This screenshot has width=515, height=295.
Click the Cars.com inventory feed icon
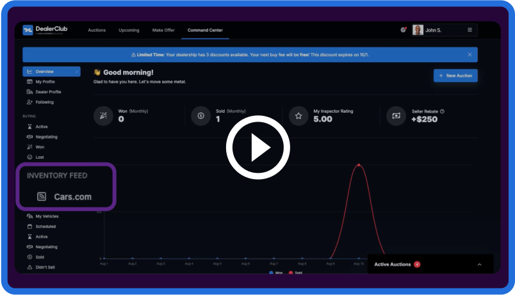click(x=41, y=196)
